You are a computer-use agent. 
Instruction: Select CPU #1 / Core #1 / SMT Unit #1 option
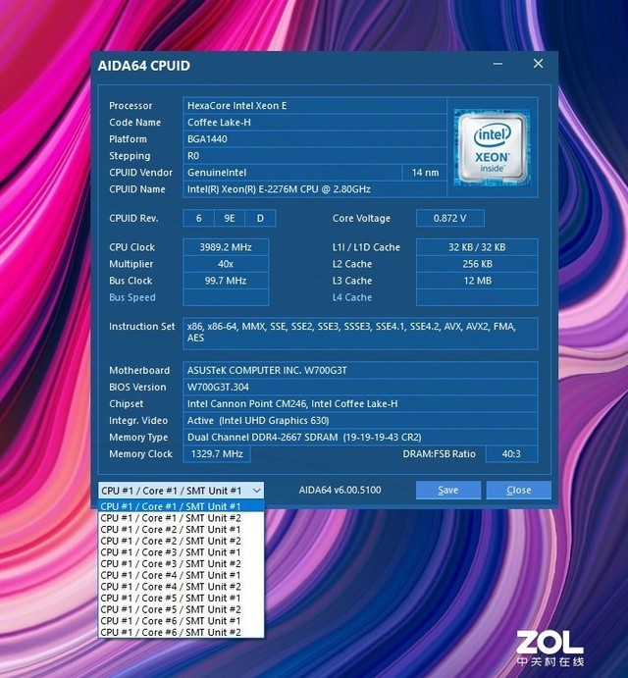[x=181, y=506]
